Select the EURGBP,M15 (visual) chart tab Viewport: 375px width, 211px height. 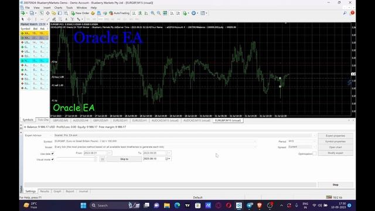[x=228, y=121]
